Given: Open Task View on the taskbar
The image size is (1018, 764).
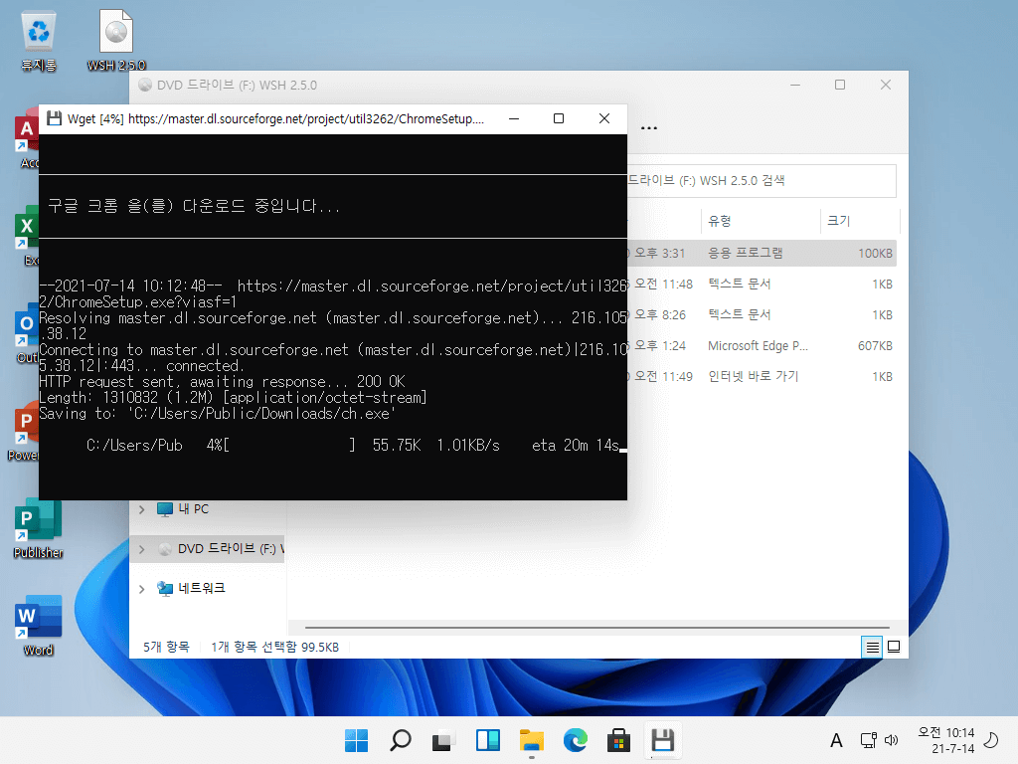Looking at the screenshot, I should pyautogui.click(x=443, y=740).
